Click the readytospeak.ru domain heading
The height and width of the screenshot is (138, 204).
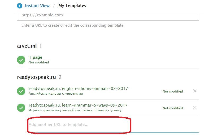pyautogui.click(x=36, y=77)
